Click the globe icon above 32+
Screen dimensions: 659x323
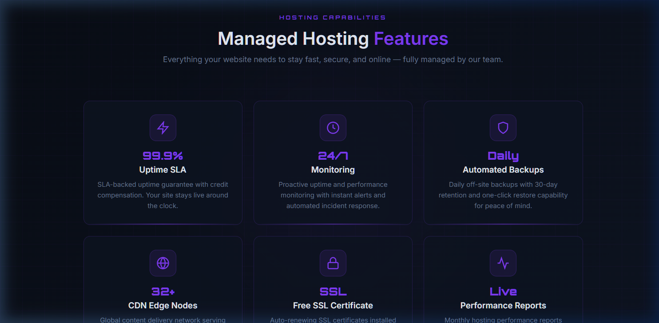[x=163, y=263]
